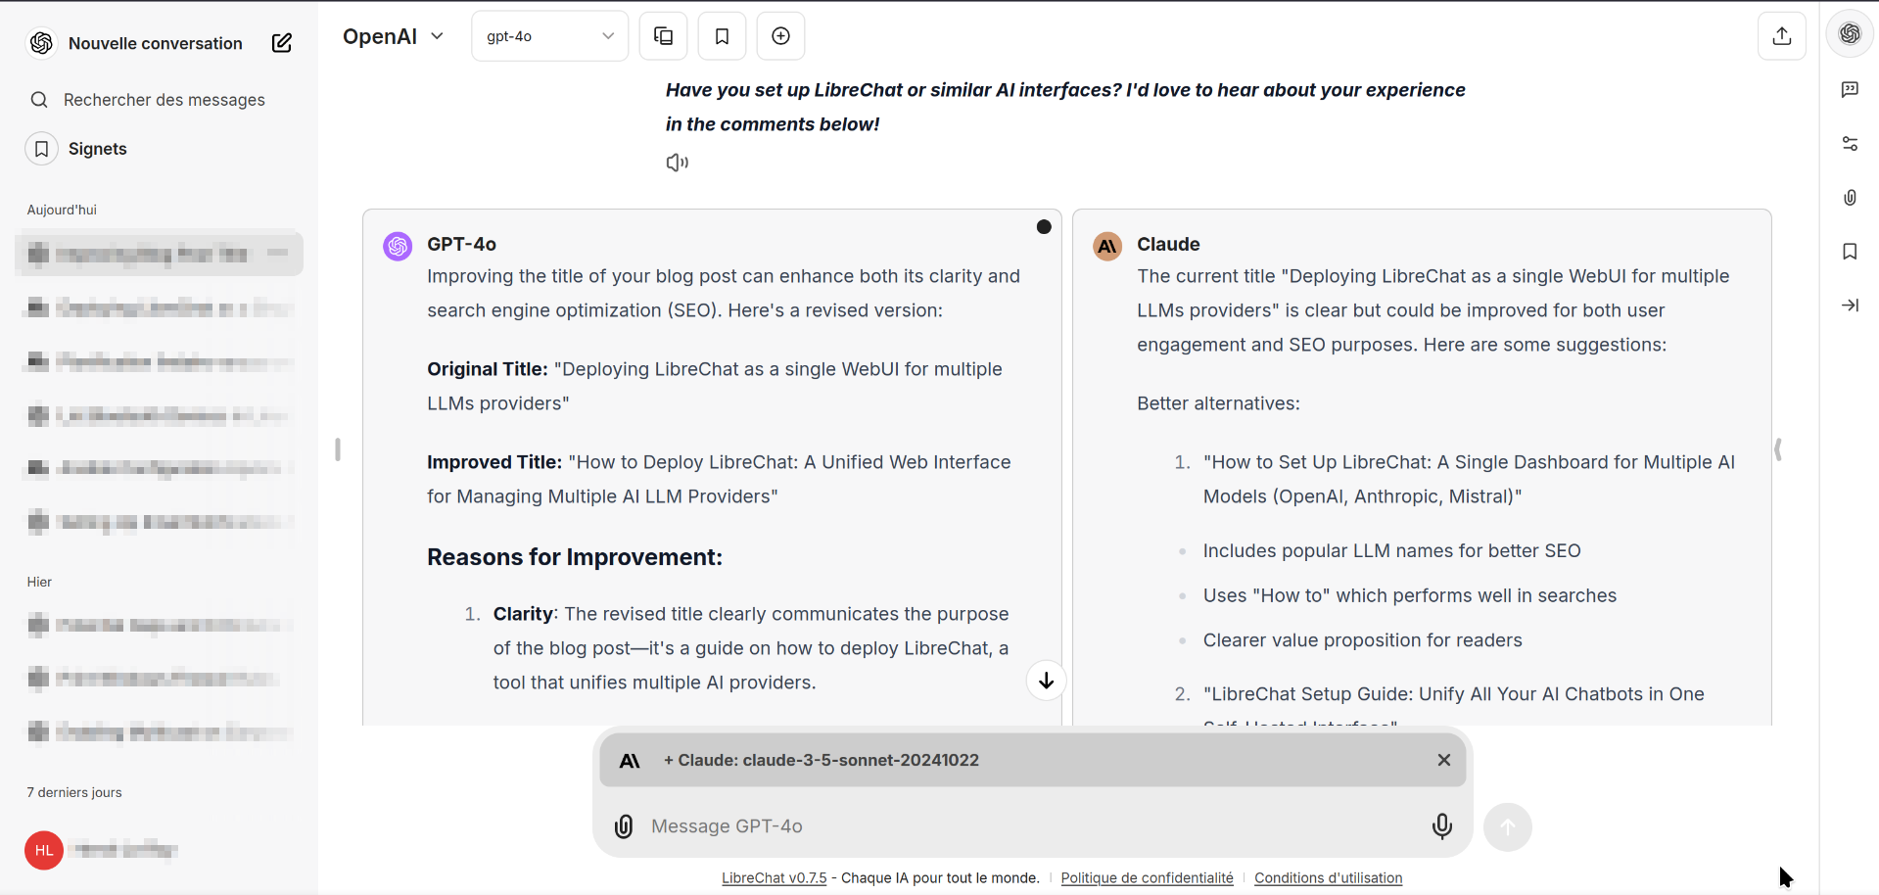Screen dimensions: 1879x895
Task: Click the presets icon in header
Action: [x=663, y=36]
